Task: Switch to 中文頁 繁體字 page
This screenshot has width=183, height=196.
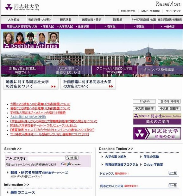Action: (x=169, y=108)
